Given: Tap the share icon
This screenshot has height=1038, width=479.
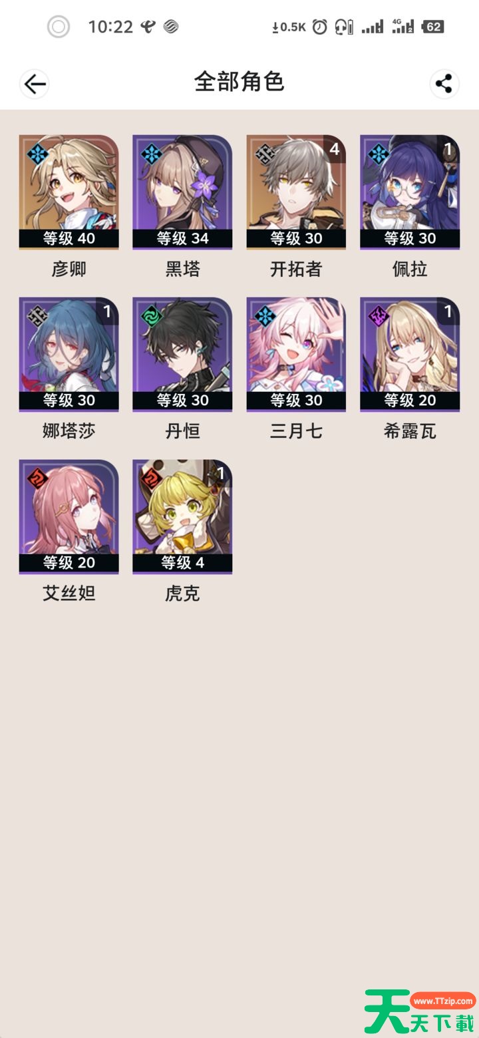Looking at the screenshot, I should click(x=444, y=84).
